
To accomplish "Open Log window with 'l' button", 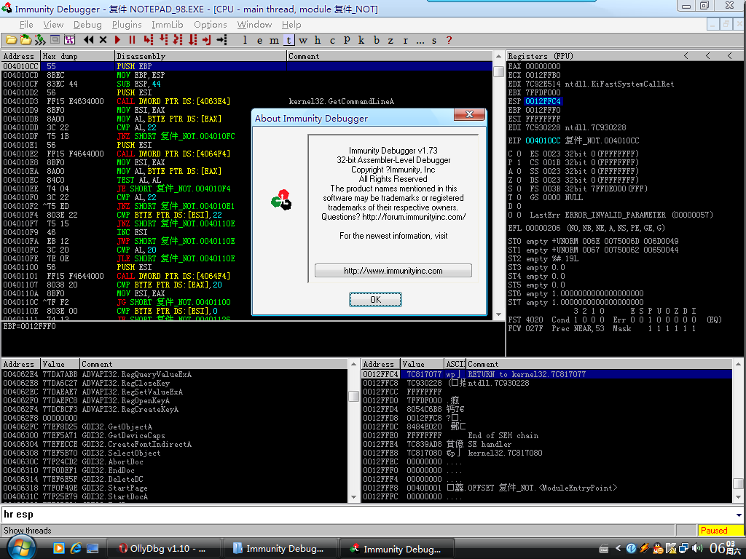I will (x=245, y=41).
